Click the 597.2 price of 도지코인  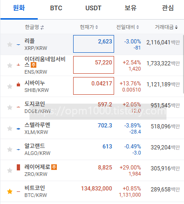pos(105,105)
